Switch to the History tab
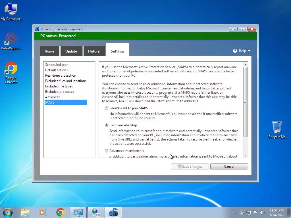Screen dimensions: 291x218 94,51
